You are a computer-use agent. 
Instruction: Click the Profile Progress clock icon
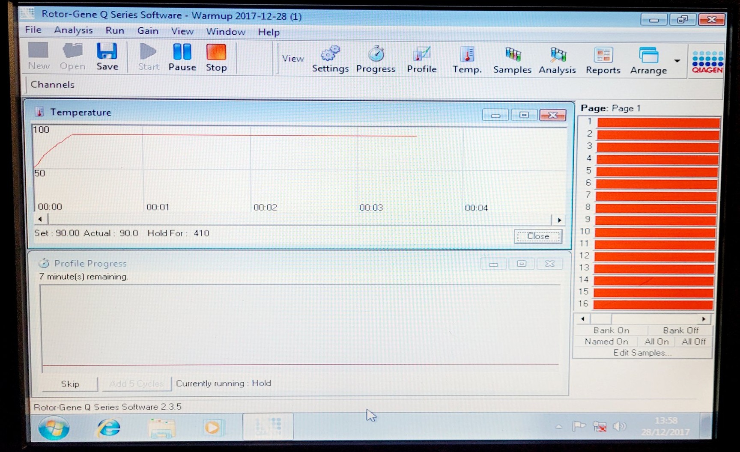pos(44,263)
